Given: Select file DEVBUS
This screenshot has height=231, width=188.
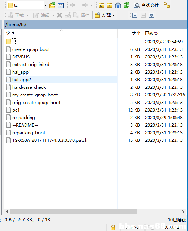Looking at the screenshot, I should pyautogui.click(x=21, y=57).
